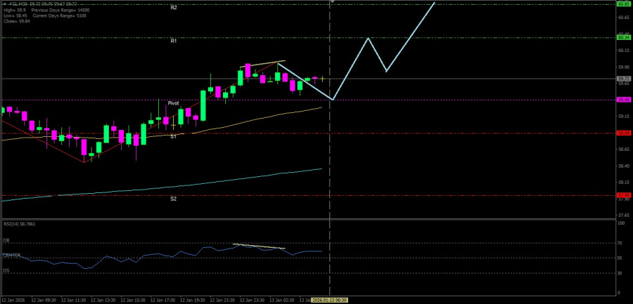The image size is (633, 304).
Task: Click the grey 59.72 current price tag
Action: 622,79
